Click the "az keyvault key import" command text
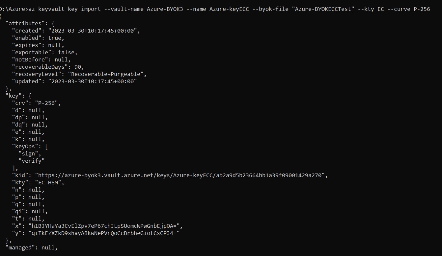Image resolution: width=442 pixels, height=256 pixels. pos(65,9)
